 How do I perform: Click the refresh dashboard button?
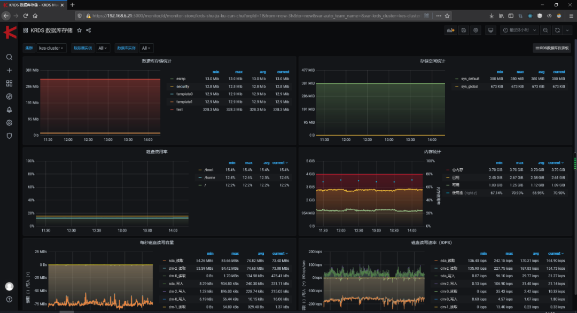(x=557, y=30)
